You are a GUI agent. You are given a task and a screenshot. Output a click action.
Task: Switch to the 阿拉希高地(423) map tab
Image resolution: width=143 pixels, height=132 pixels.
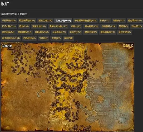27,21
